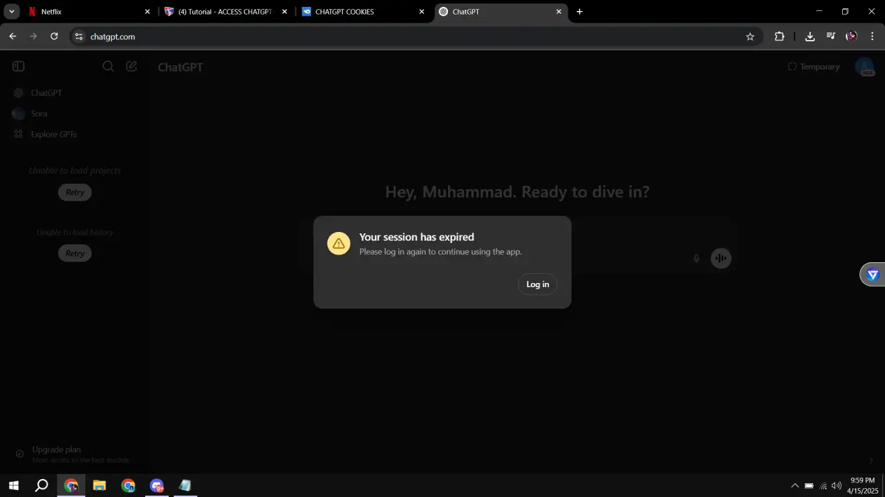
Task: Toggle the ChatGPT sidebar panel
Action: tap(19, 66)
